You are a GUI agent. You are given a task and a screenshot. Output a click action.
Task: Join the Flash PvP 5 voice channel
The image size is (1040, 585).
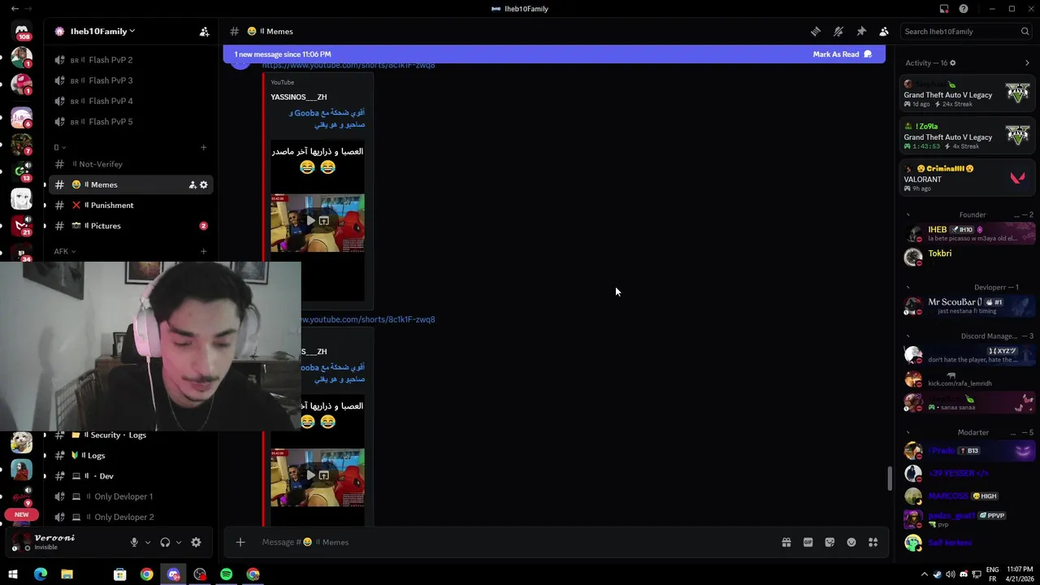[130, 122]
